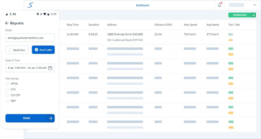Screen dimensions: 261x139
Task: Click the Max Speed column header
Action: 190,25
